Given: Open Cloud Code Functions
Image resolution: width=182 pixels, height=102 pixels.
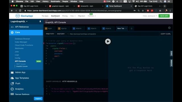Looking at the screenshot, I should pos(24,45).
